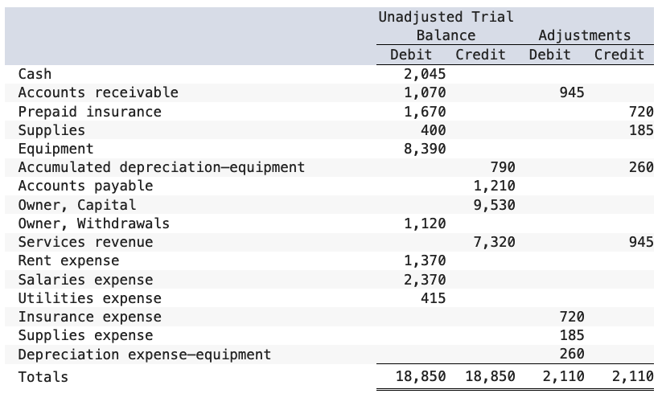Click the Owner, Capital credit 9,530
This screenshot has height=410, width=662.
(x=494, y=205)
